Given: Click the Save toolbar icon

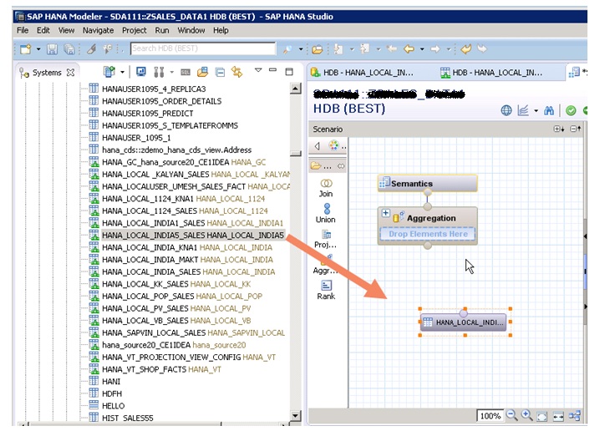Looking at the screenshot, I should point(52,49).
